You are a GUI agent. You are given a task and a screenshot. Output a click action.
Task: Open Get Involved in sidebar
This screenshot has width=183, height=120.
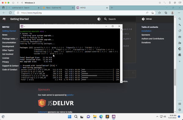[x=8, y=54]
